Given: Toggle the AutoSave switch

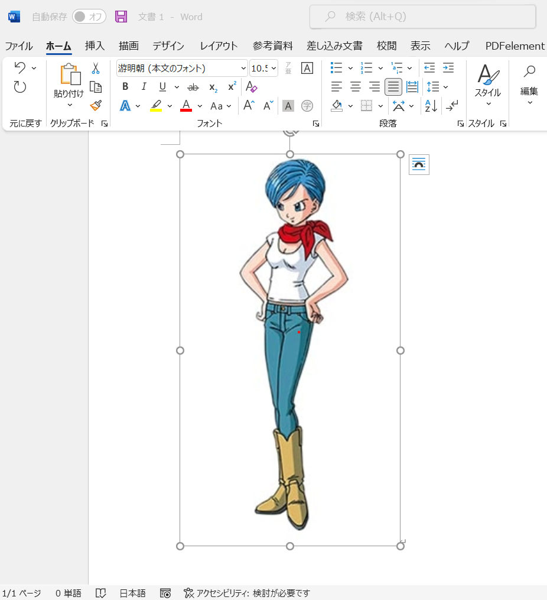Looking at the screenshot, I should coord(89,17).
